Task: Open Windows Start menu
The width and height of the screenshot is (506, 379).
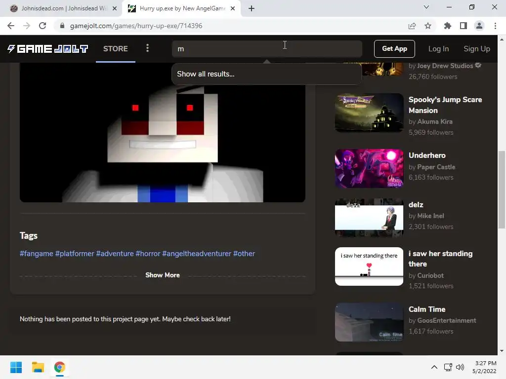Action: pyautogui.click(x=16, y=367)
